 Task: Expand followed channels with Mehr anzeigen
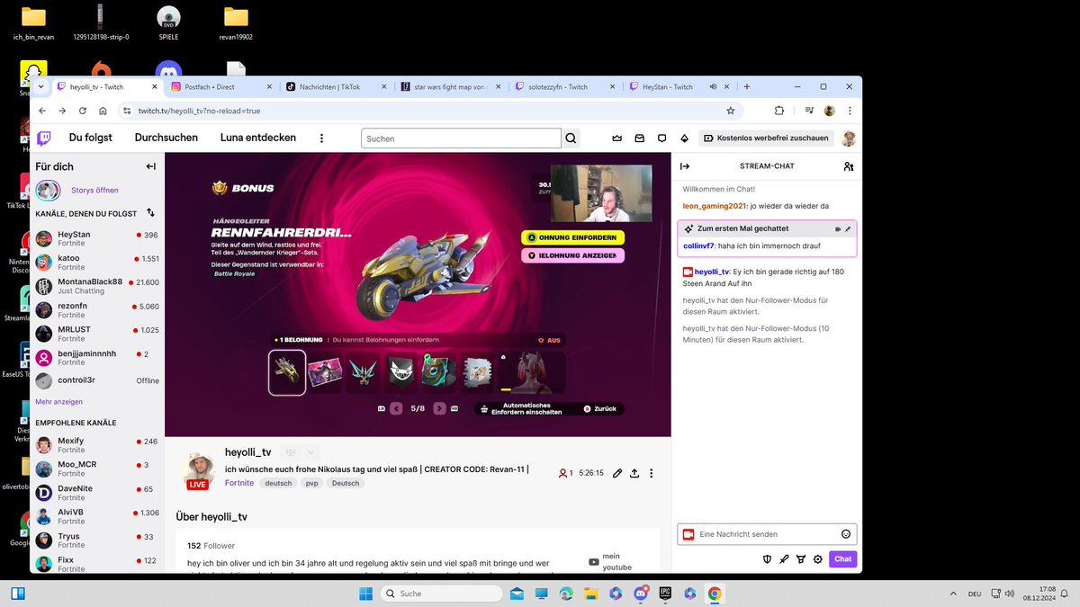pos(58,402)
